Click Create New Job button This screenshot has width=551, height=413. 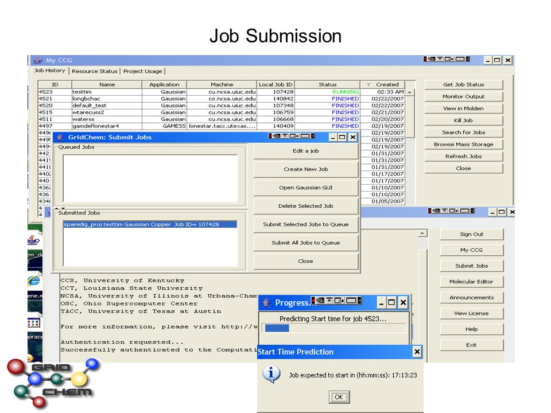point(306,169)
